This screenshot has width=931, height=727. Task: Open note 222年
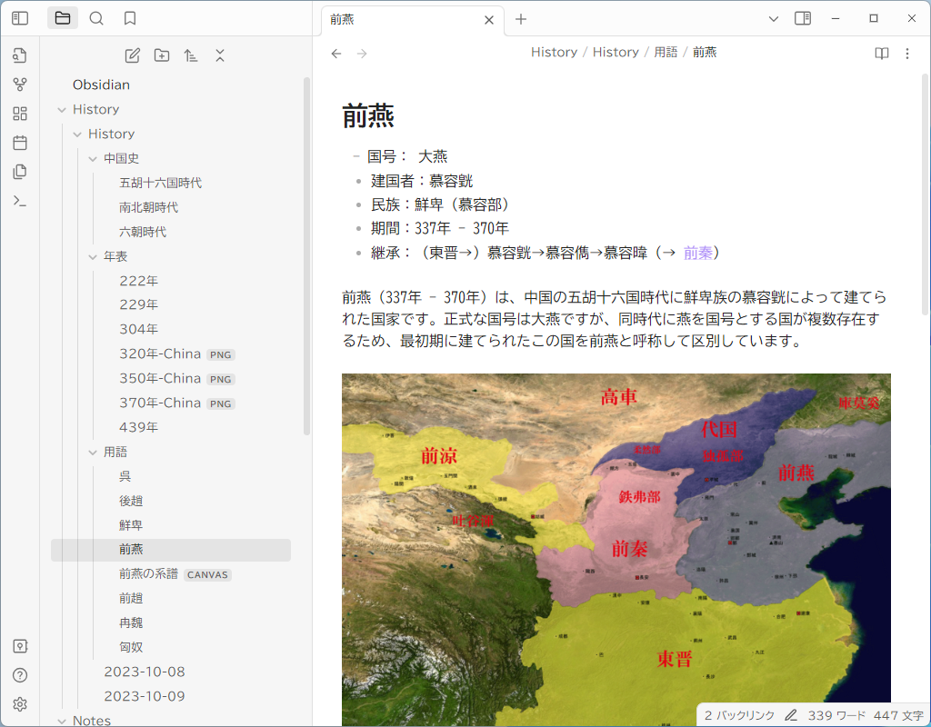coord(138,281)
